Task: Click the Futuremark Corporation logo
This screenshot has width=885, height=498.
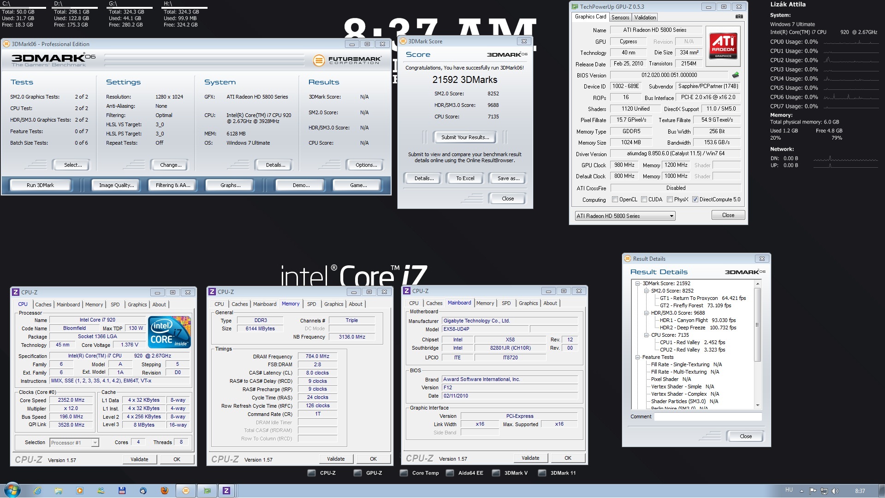Action: tap(347, 60)
